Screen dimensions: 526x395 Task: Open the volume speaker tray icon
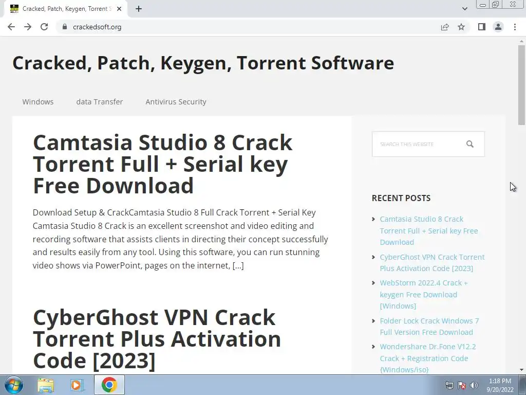click(x=474, y=385)
